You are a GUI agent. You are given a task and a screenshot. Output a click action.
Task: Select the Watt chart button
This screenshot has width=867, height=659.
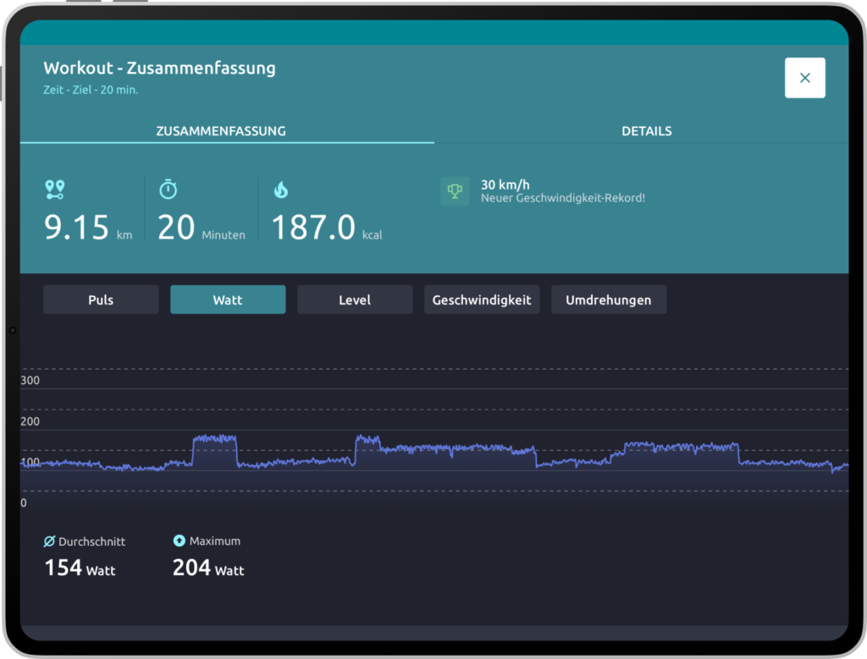pyautogui.click(x=228, y=299)
